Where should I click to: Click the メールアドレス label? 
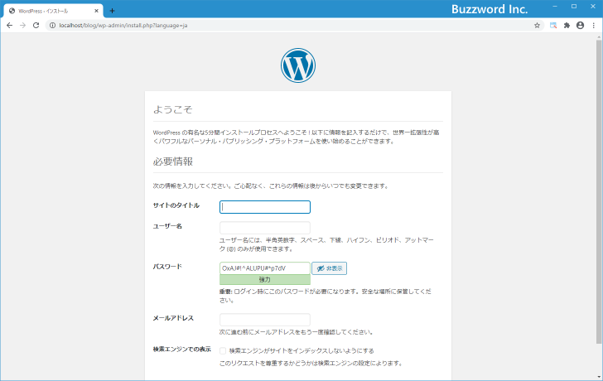173,318
